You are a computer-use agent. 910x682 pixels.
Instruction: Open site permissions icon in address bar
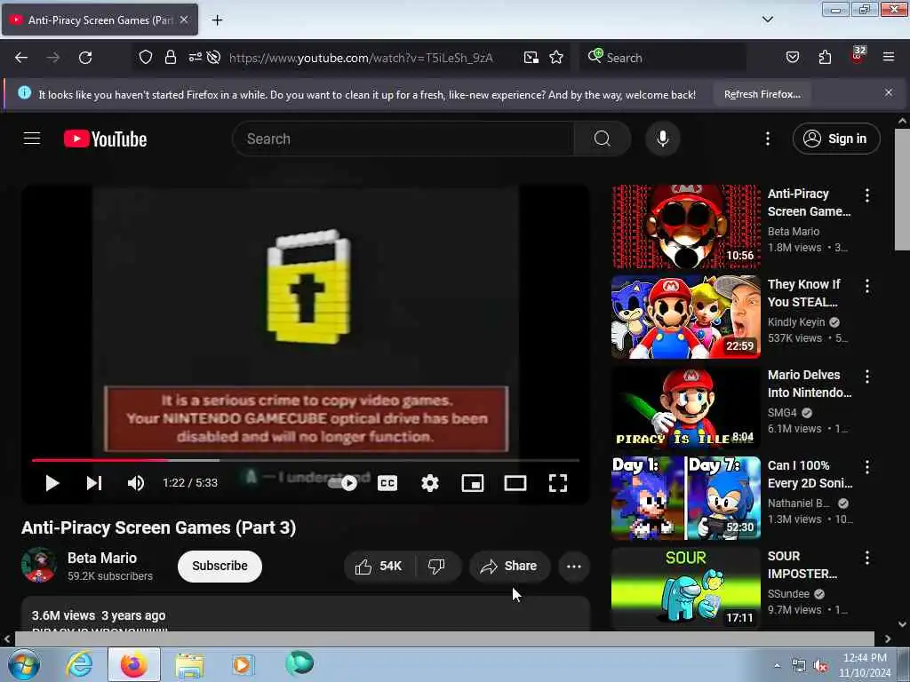tap(195, 58)
